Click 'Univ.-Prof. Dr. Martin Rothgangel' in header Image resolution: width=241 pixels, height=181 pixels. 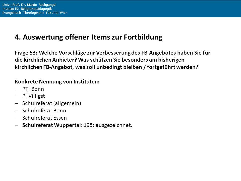coord(29,5)
